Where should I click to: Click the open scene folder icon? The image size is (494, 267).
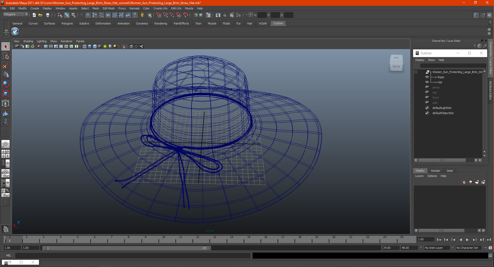(x=40, y=15)
